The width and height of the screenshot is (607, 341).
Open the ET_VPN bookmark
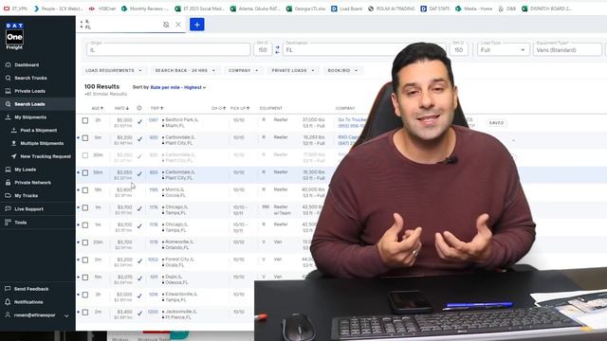click(15, 9)
